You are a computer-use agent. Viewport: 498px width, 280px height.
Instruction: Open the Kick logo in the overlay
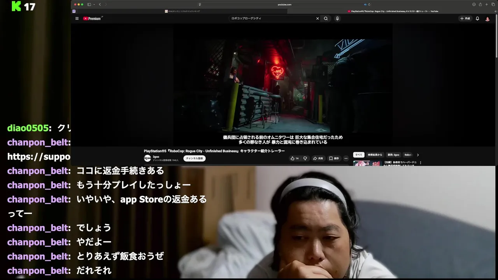coord(16,6)
